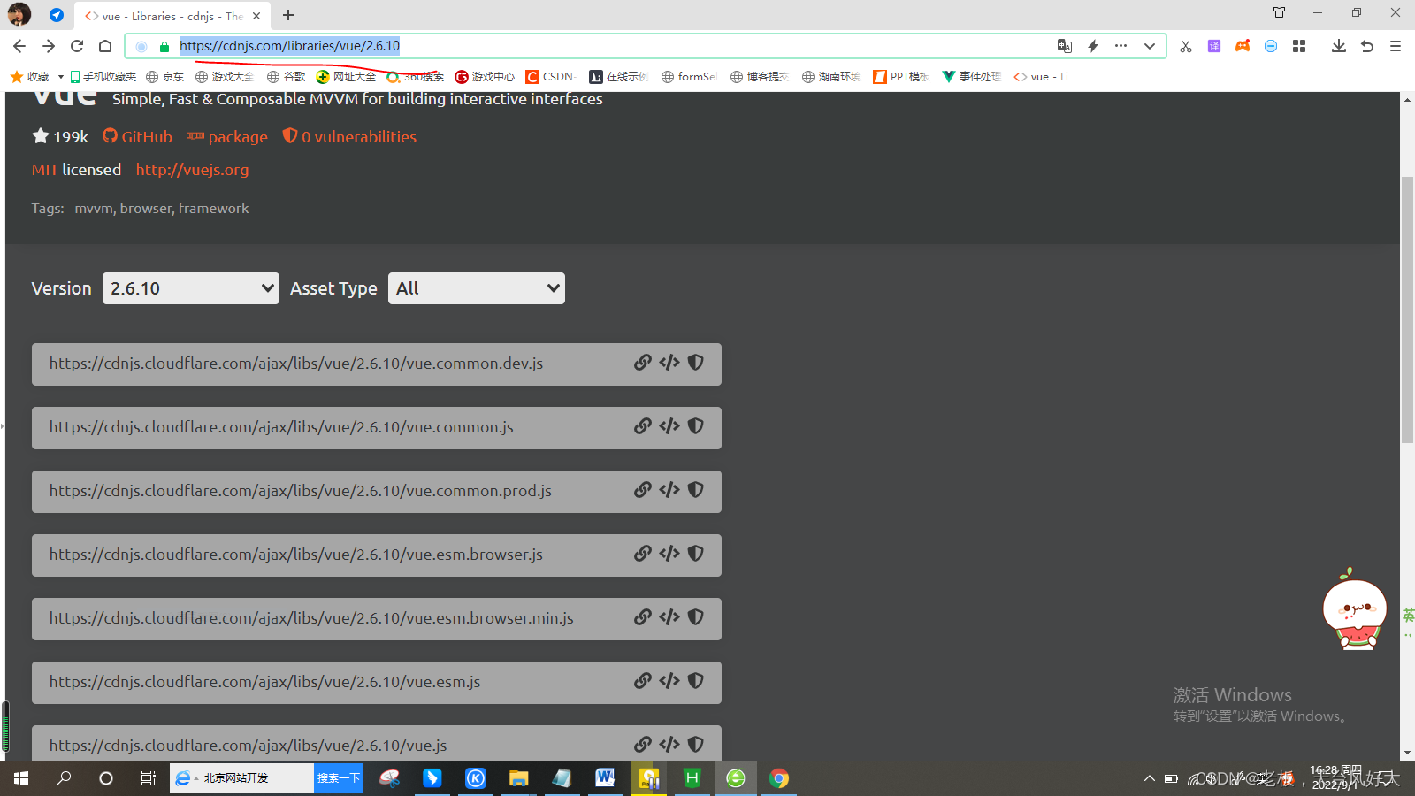Screen dimensions: 1415x796
Task: Copy script tag icon for vue.common.dev.js
Action: click(669, 363)
